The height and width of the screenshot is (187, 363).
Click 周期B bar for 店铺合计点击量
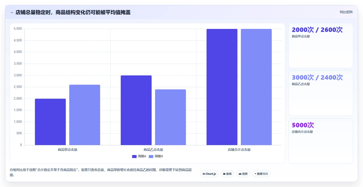[256, 87]
